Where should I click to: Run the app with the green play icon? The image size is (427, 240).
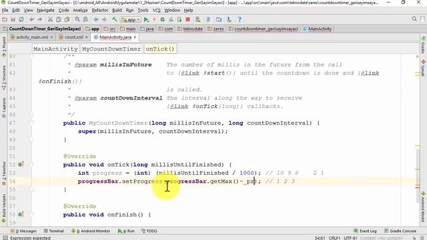146,19
